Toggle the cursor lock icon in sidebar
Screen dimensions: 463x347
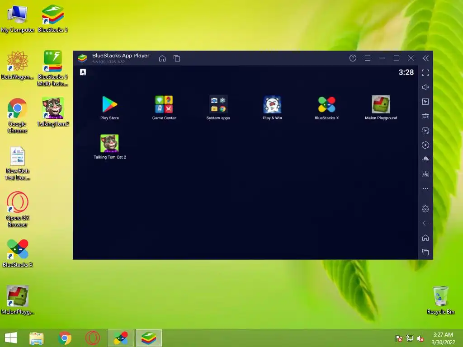425,102
